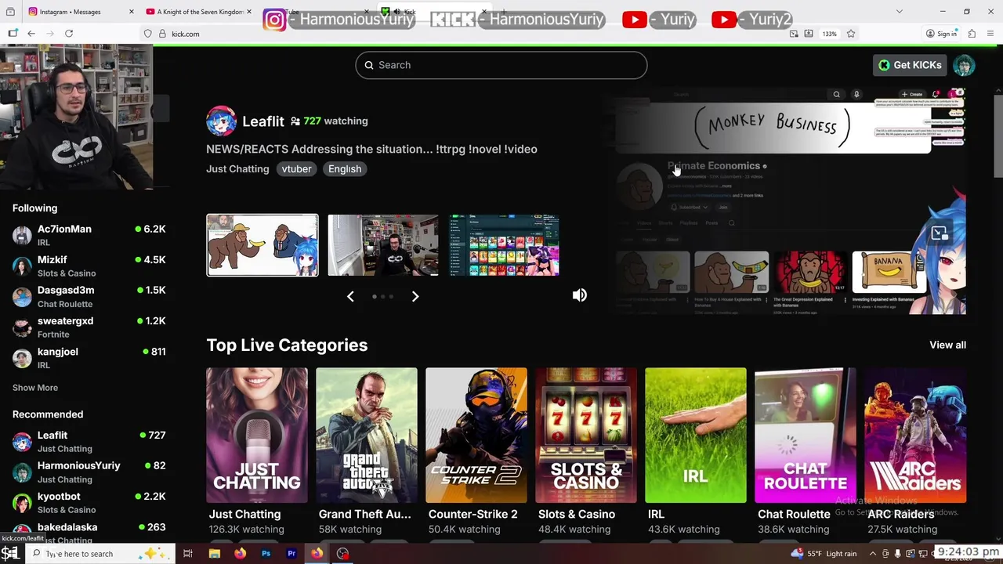Expand the list all tabs chevron
This screenshot has height=564, width=1003.
[x=899, y=12]
